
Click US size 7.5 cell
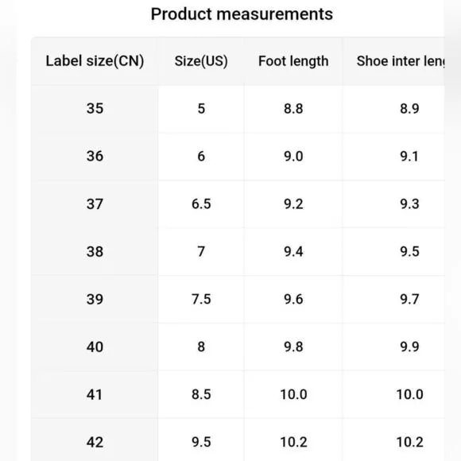201,299
